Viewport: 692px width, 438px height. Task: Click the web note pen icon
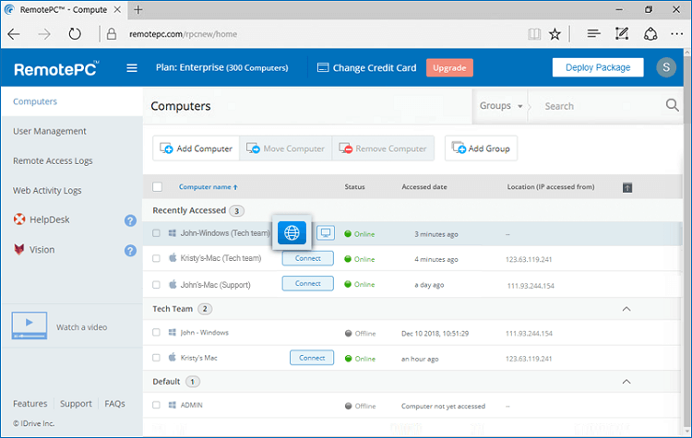[621, 33]
